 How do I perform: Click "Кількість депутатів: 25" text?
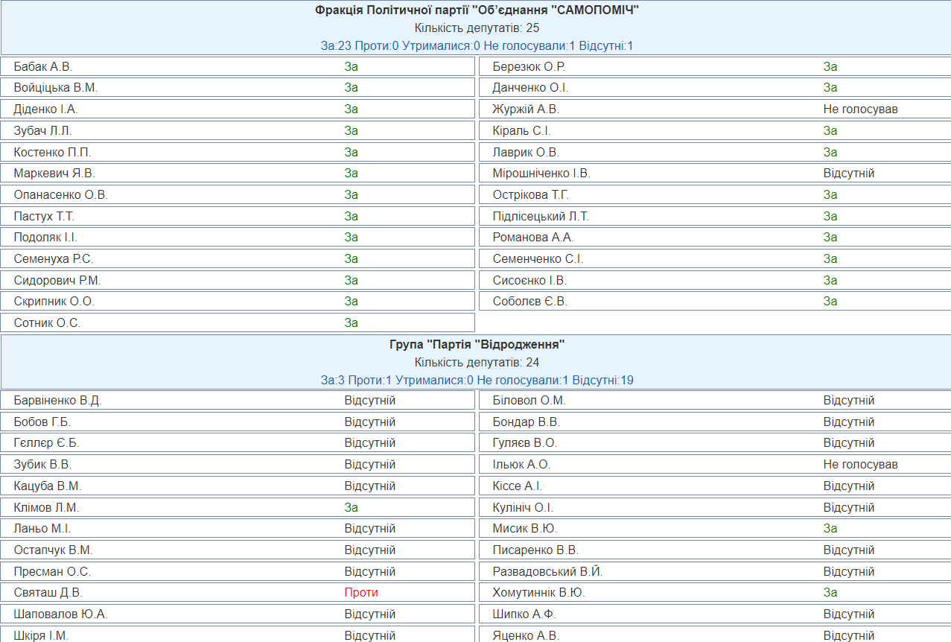[477, 28]
